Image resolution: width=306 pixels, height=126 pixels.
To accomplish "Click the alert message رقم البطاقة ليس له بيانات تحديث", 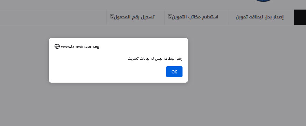I will (x=155, y=58).
